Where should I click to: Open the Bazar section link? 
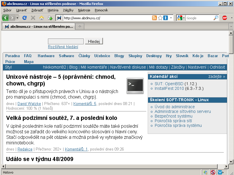pos(213,56)
